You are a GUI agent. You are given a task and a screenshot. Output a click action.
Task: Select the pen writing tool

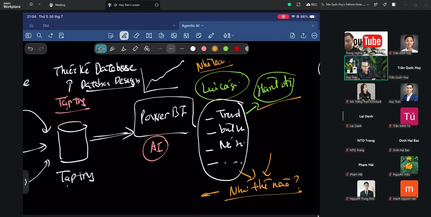tap(124, 36)
